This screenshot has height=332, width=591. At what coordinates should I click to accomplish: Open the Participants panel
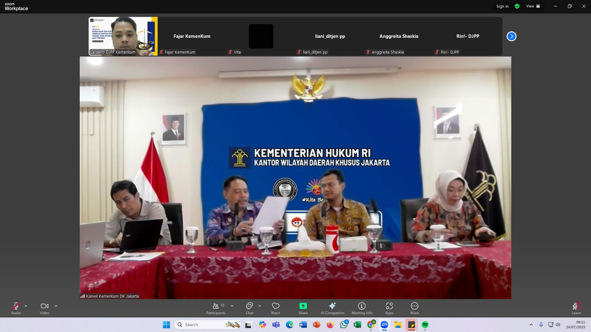click(216, 308)
